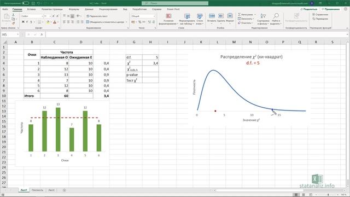Click the search box in title bar
This screenshot has width=350, height=197.
click(175, 3)
